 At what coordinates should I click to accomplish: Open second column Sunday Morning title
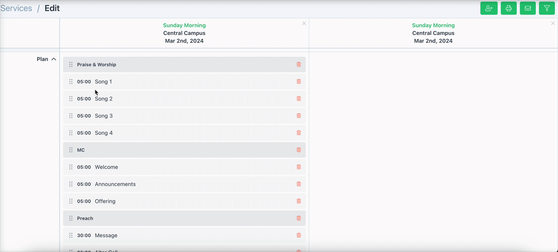click(x=433, y=25)
